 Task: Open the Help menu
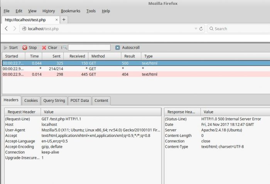click(106, 11)
